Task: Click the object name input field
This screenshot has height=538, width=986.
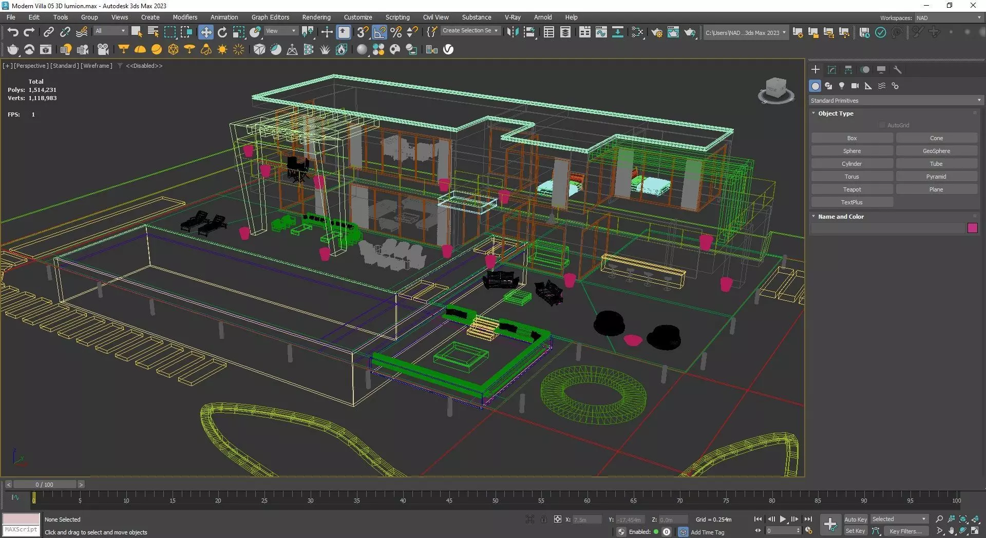Action: coord(888,228)
